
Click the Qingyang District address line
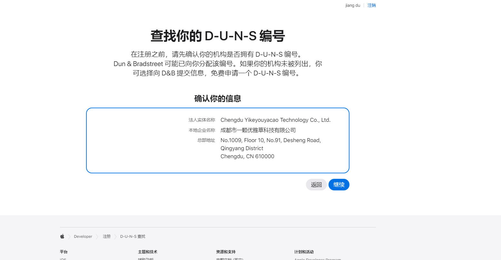(242, 148)
